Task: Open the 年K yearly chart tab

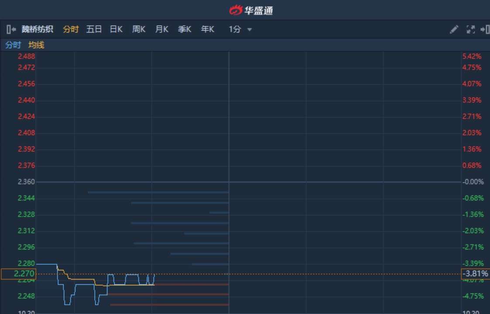Action: 208,30
